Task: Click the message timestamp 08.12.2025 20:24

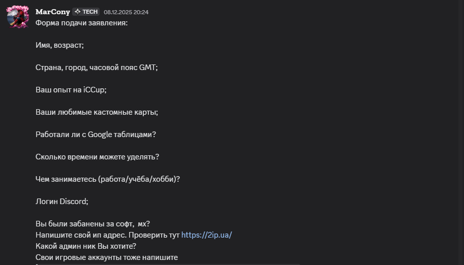Action: (x=126, y=12)
